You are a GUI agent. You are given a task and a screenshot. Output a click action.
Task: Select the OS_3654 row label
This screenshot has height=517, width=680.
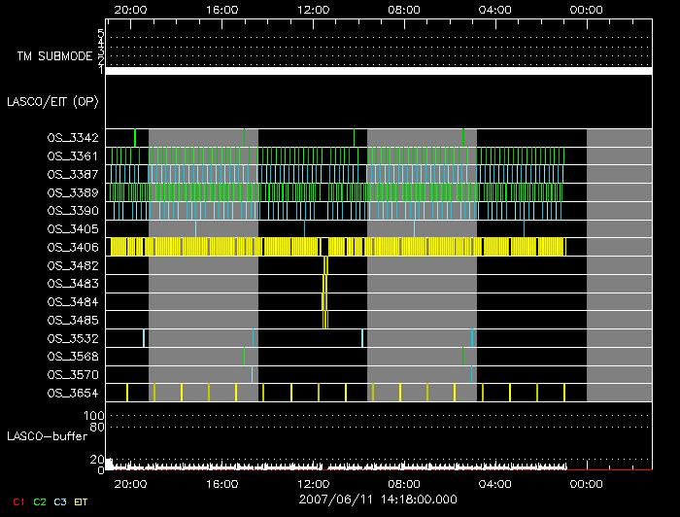point(73,393)
